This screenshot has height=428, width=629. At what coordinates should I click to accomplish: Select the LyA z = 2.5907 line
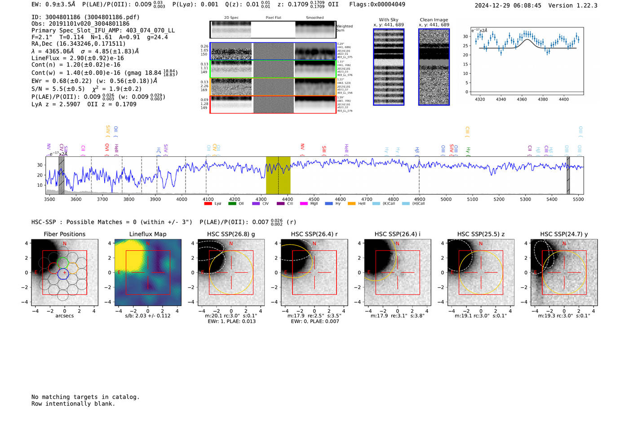tap(84, 104)
